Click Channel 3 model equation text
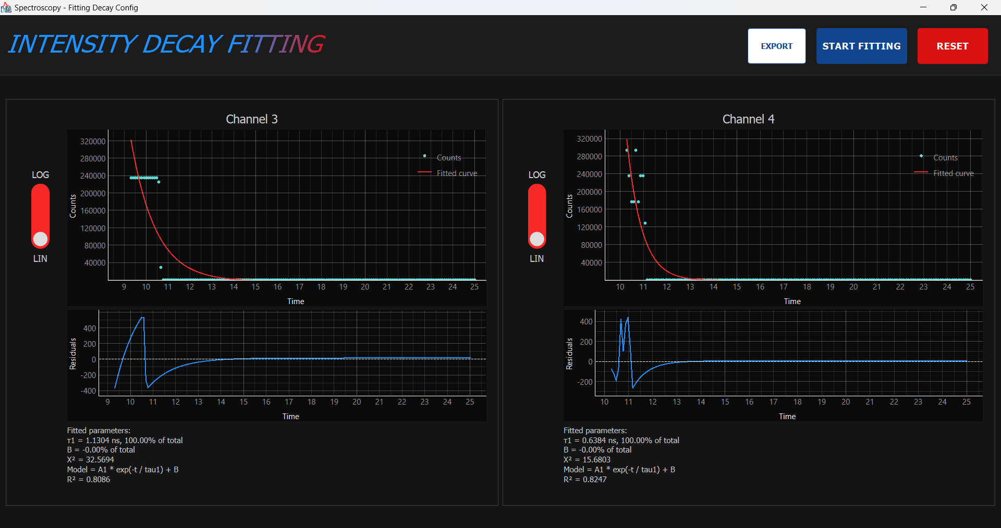The height and width of the screenshot is (528, 1001). pyautogui.click(x=123, y=469)
